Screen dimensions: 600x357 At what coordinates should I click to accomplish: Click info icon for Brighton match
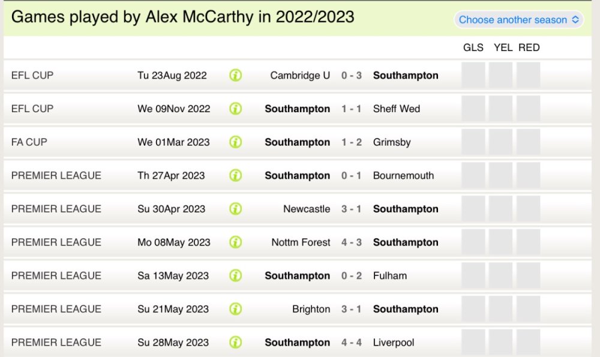pos(236,309)
